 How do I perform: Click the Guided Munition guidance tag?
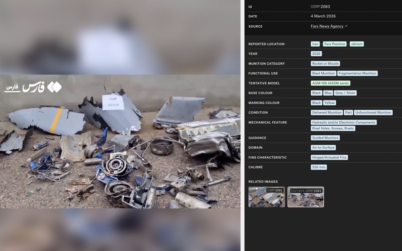325,138
